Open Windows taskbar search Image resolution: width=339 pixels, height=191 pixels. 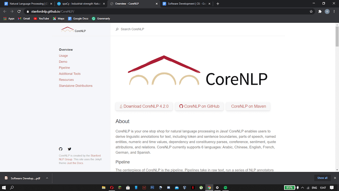click(12, 188)
